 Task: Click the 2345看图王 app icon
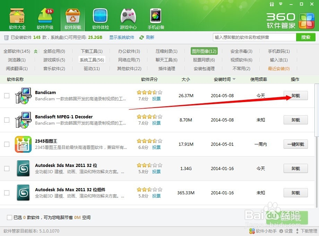pyautogui.click(x=23, y=144)
